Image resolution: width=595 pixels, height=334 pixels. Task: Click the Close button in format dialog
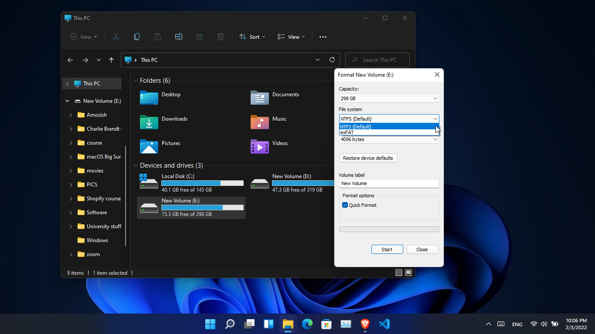pos(422,250)
